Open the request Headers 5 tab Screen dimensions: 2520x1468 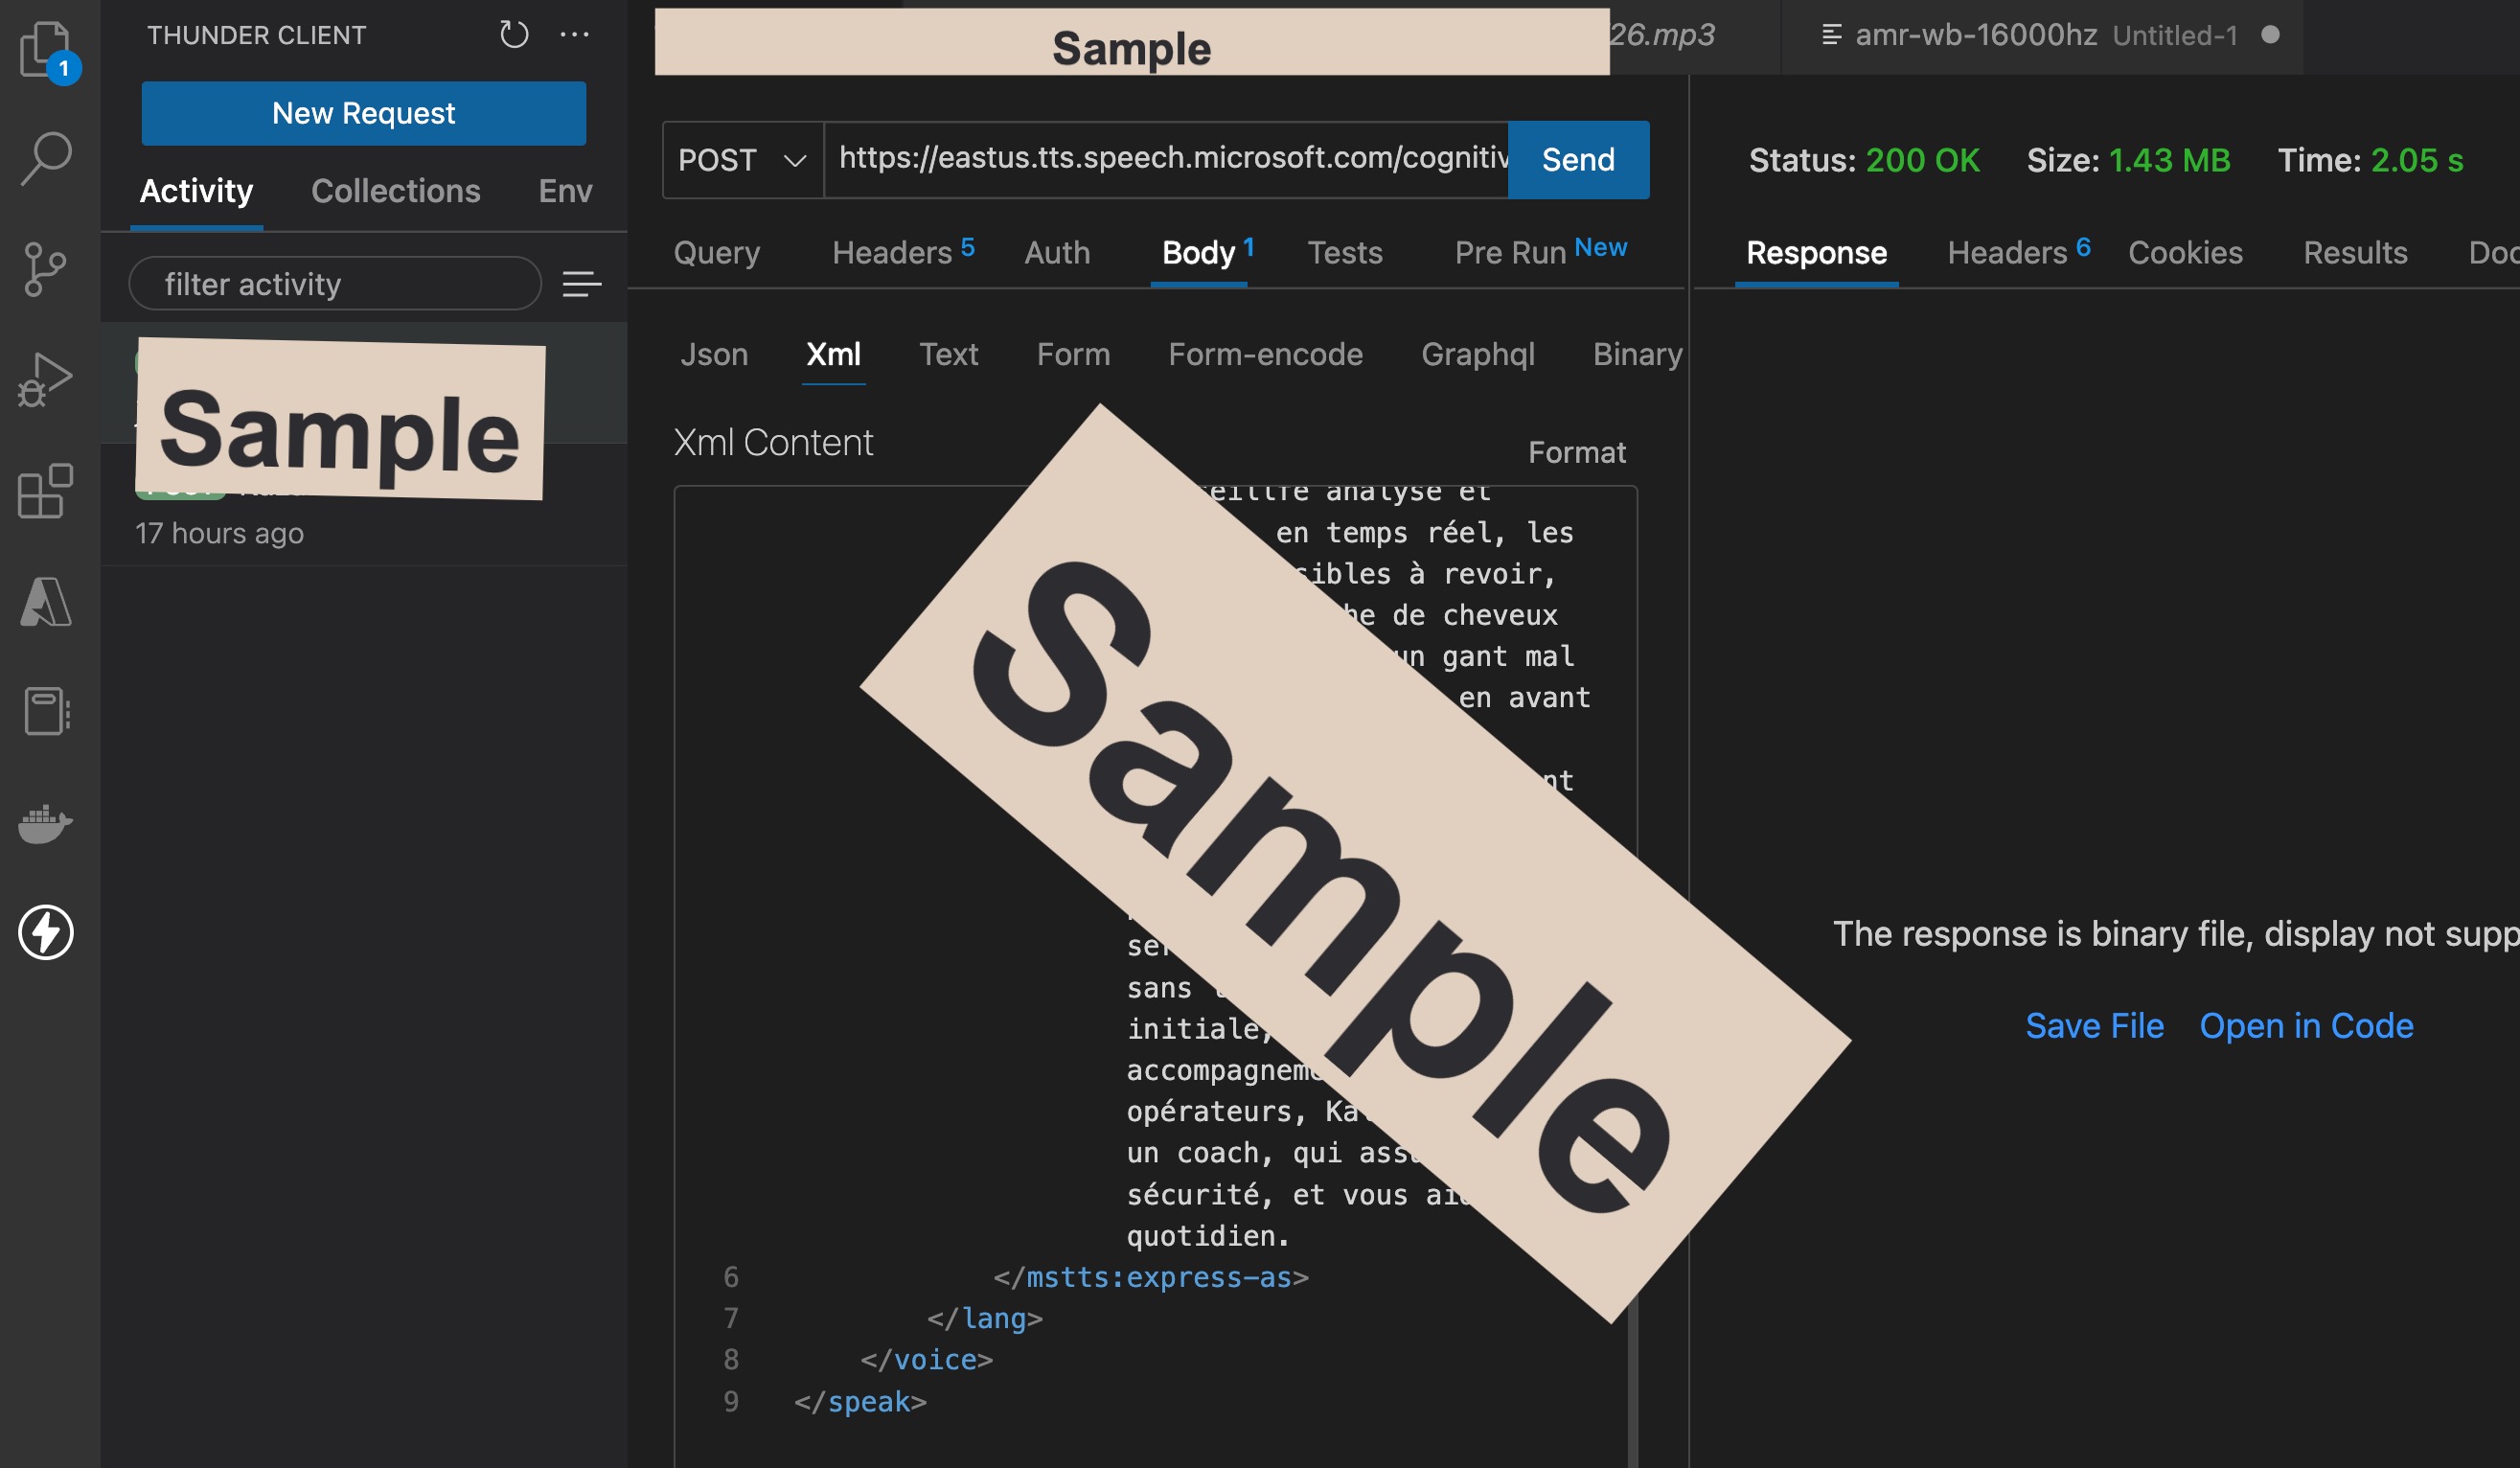(x=902, y=252)
